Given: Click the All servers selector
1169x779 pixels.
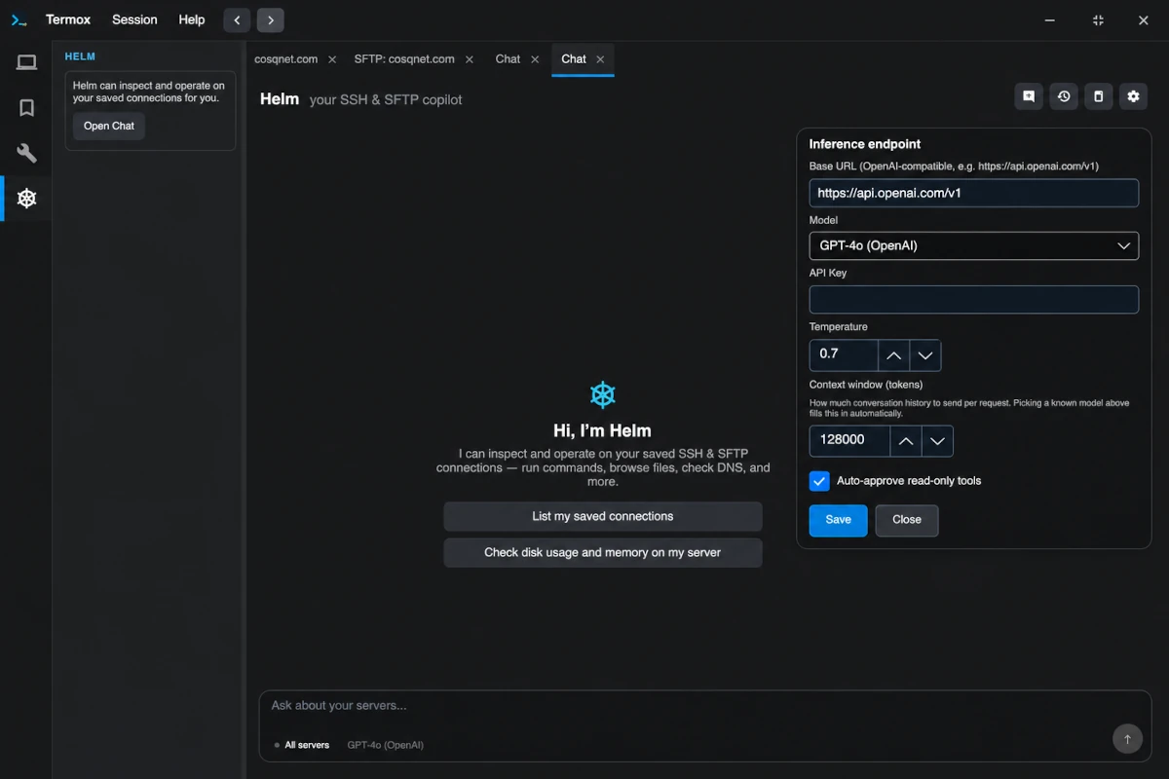Looking at the screenshot, I should coord(302,745).
